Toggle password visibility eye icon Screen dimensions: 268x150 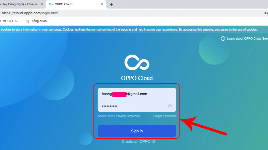pos(170,106)
